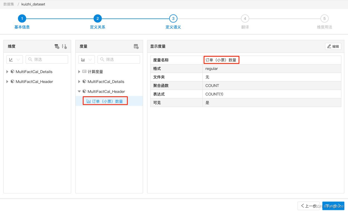The height and width of the screenshot is (211, 348).
Task: Open the chart type dropdown in 度量 panel
Action: tap(86, 60)
